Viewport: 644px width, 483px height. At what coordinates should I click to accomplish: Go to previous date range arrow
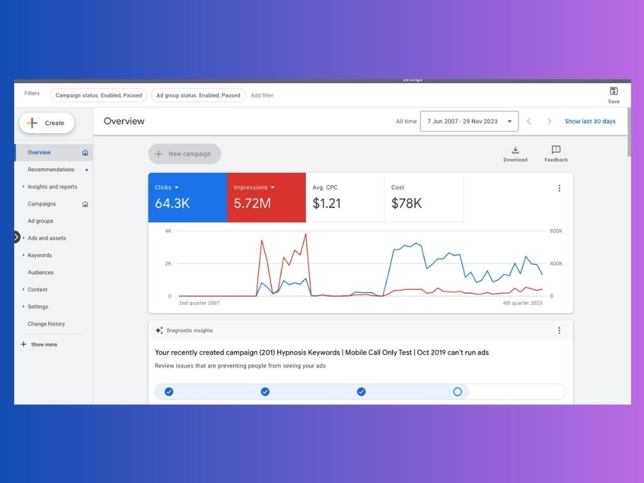[529, 121]
